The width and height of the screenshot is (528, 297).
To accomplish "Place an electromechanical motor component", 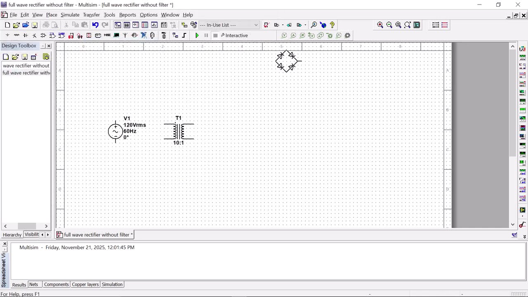I will (134, 35).
